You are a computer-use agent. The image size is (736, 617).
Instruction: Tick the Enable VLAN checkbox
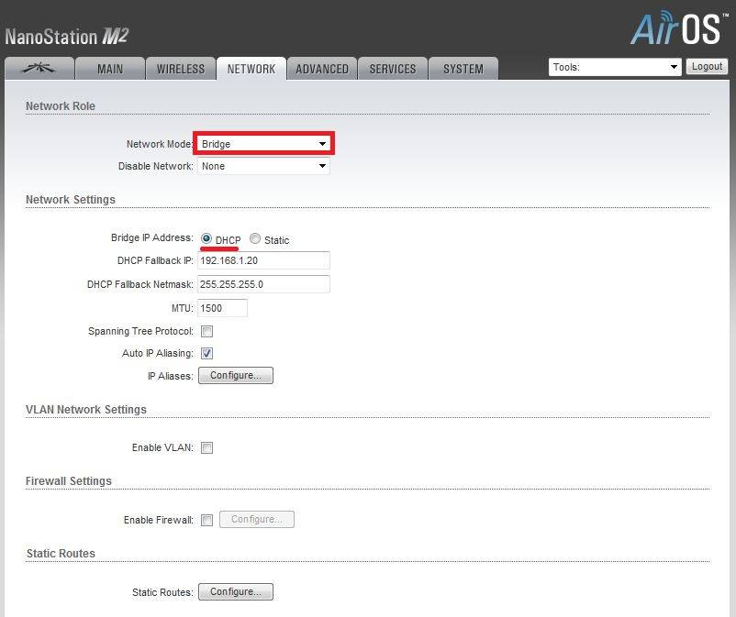tap(206, 447)
